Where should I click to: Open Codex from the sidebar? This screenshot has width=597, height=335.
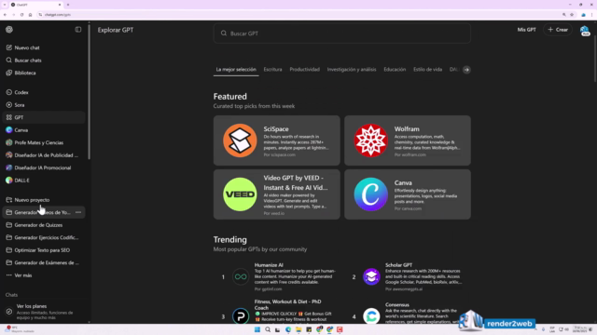(x=44, y=92)
